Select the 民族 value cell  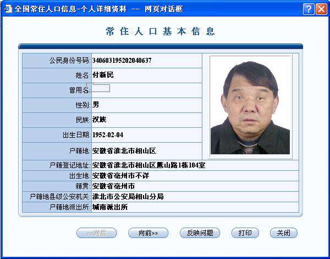pyautogui.click(x=146, y=120)
